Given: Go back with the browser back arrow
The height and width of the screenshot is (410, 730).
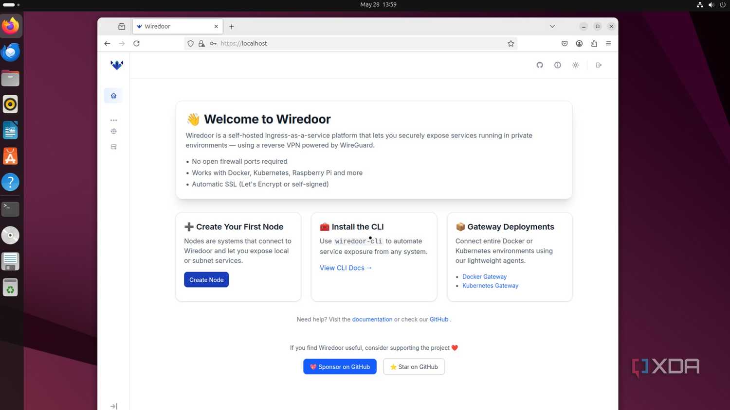Looking at the screenshot, I should point(107,43).
